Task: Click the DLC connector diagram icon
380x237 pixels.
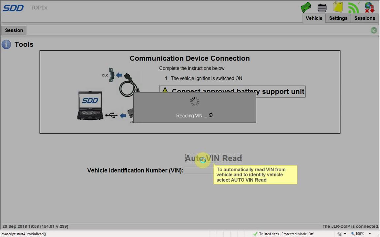Action: 111,75
